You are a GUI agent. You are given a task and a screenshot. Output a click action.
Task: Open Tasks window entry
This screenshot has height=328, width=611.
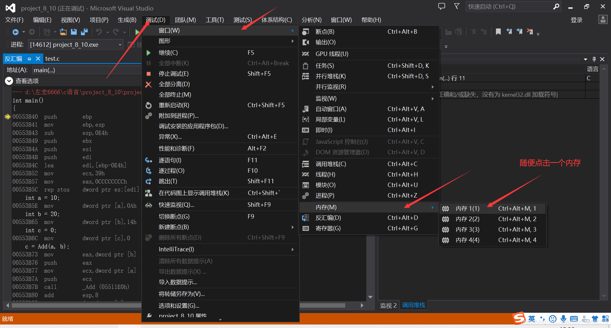(x=369, y=66)
